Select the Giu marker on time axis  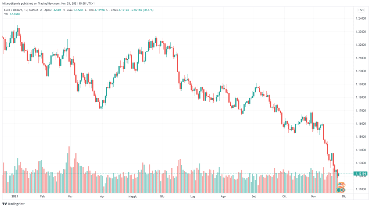coord(162,196)
